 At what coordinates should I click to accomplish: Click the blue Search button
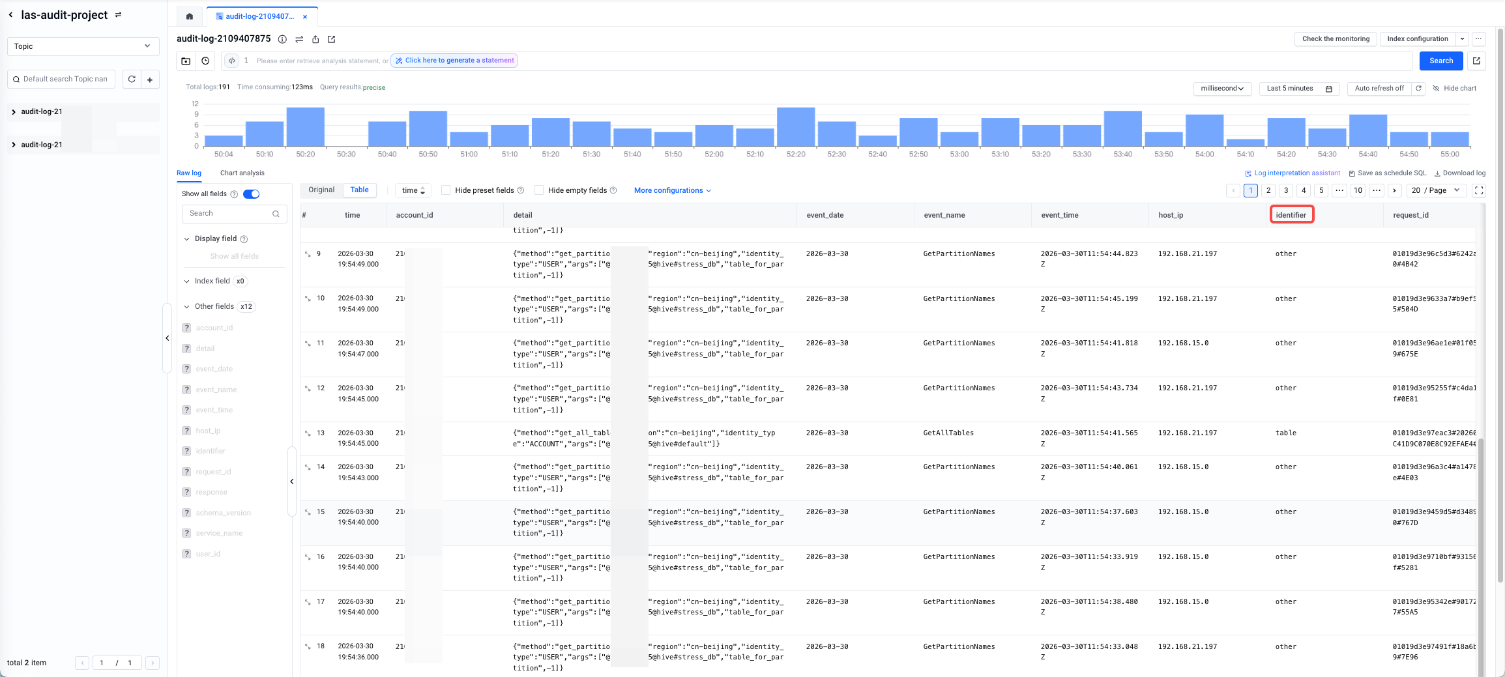pos(1441,61)
